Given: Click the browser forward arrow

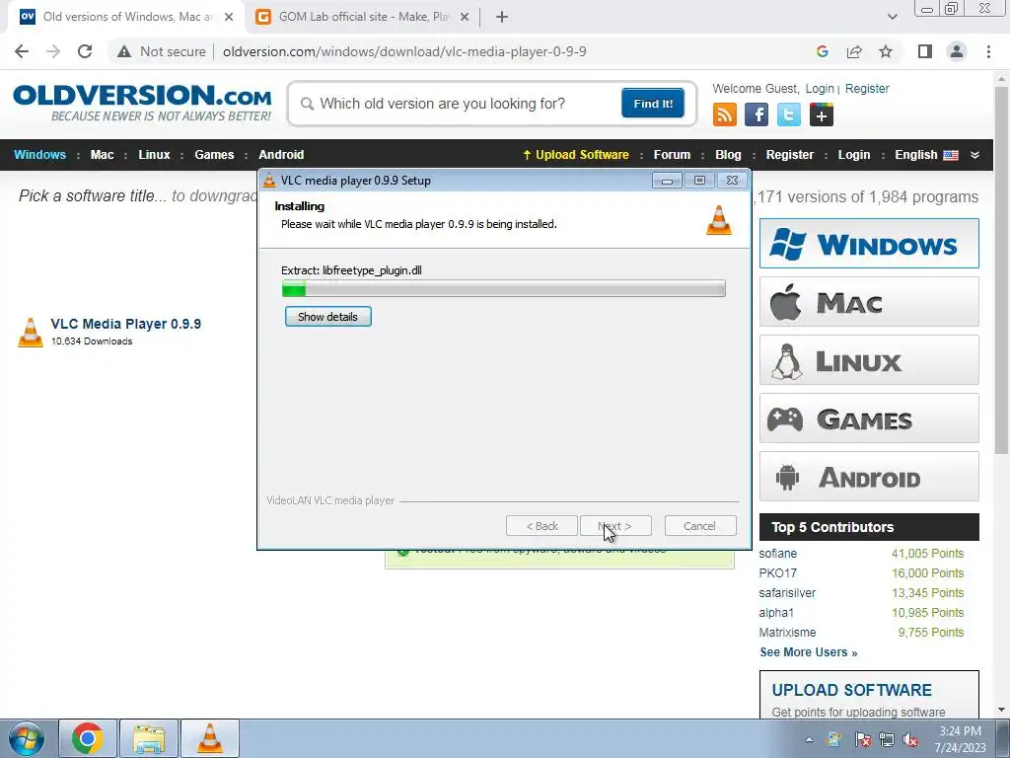Looking at the screenshot, I should click(53, 51).
